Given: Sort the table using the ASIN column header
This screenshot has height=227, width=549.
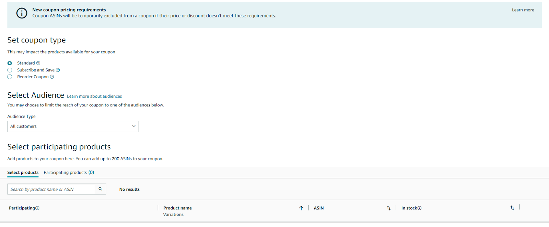Looking at the screenshot, I should [x=318, y=208].
